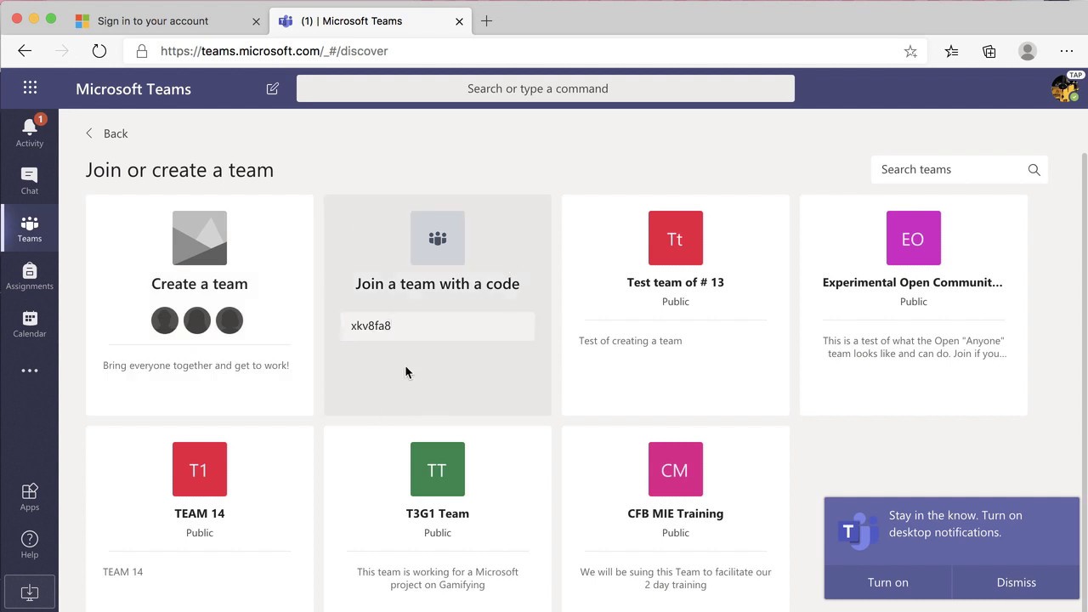1088x612 pixels.
Task: Open browser collections icon
Action: 989,51
